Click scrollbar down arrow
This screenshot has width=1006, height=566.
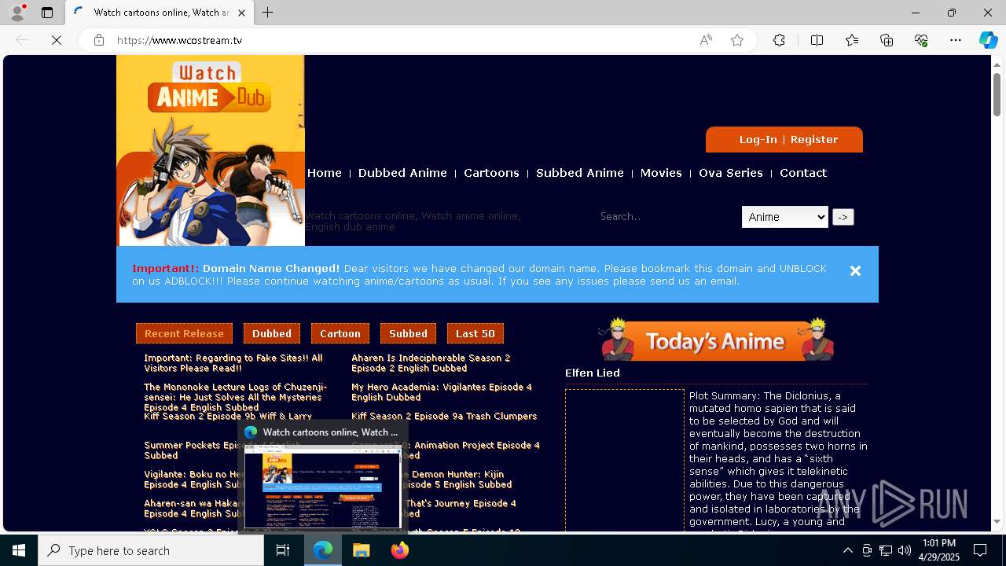click(997, 521)
